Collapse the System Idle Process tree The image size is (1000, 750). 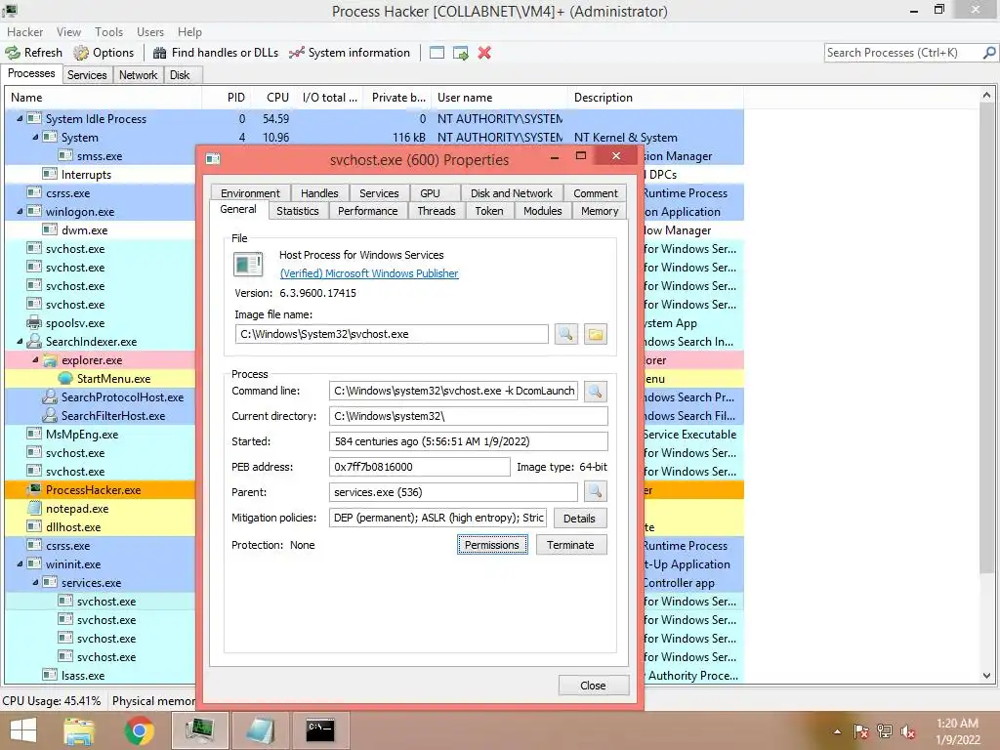tap(20, 118)
